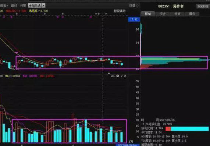This screenshot has height=146, width=210.
Task: Click the tallest cyan volume bar
Action: pos(86,131)
